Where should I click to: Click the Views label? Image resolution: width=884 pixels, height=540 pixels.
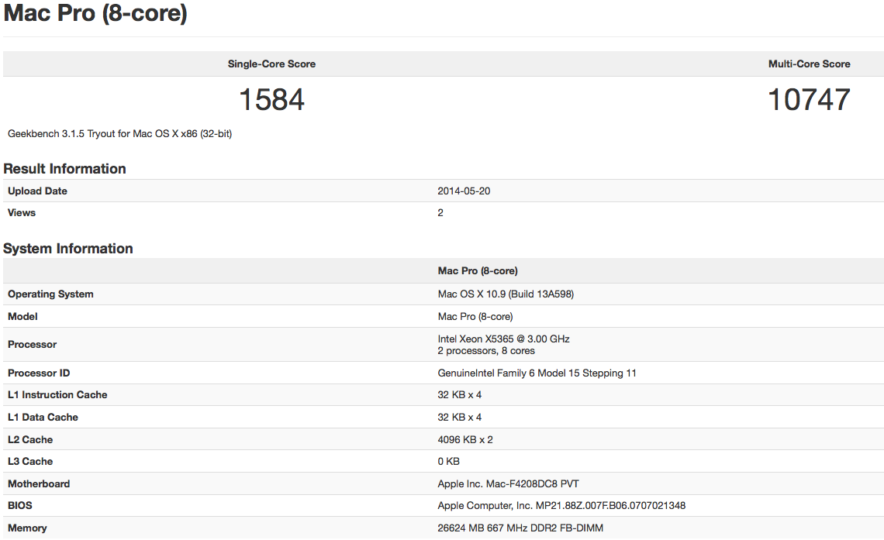(x=22, y=213)
